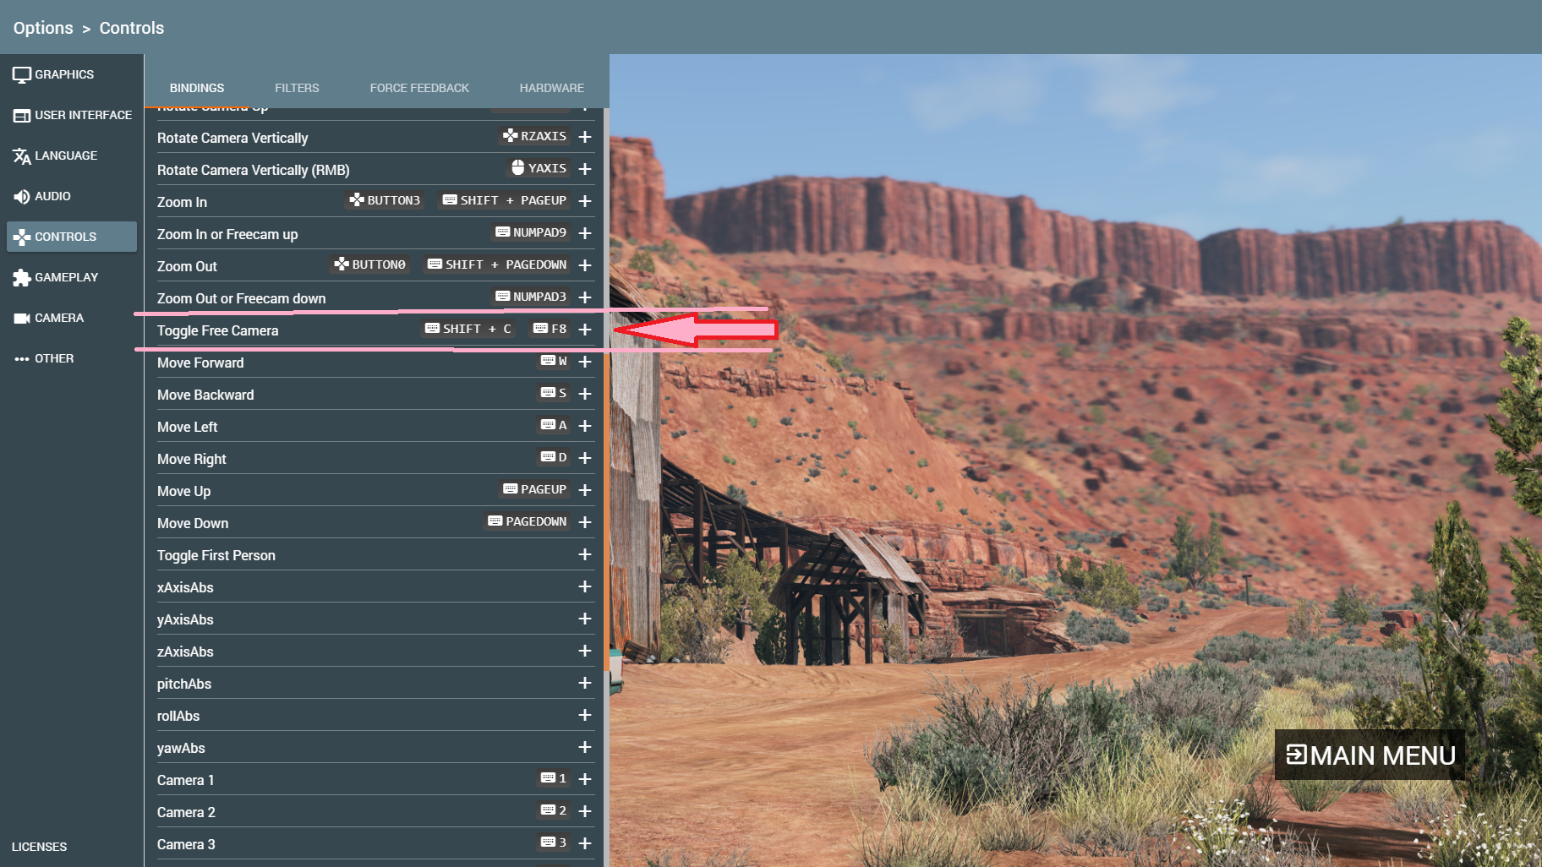Edit the PAGEUP binding for Move Up
The height and width of the screenshot is (867, 1542).
(535, 489)
